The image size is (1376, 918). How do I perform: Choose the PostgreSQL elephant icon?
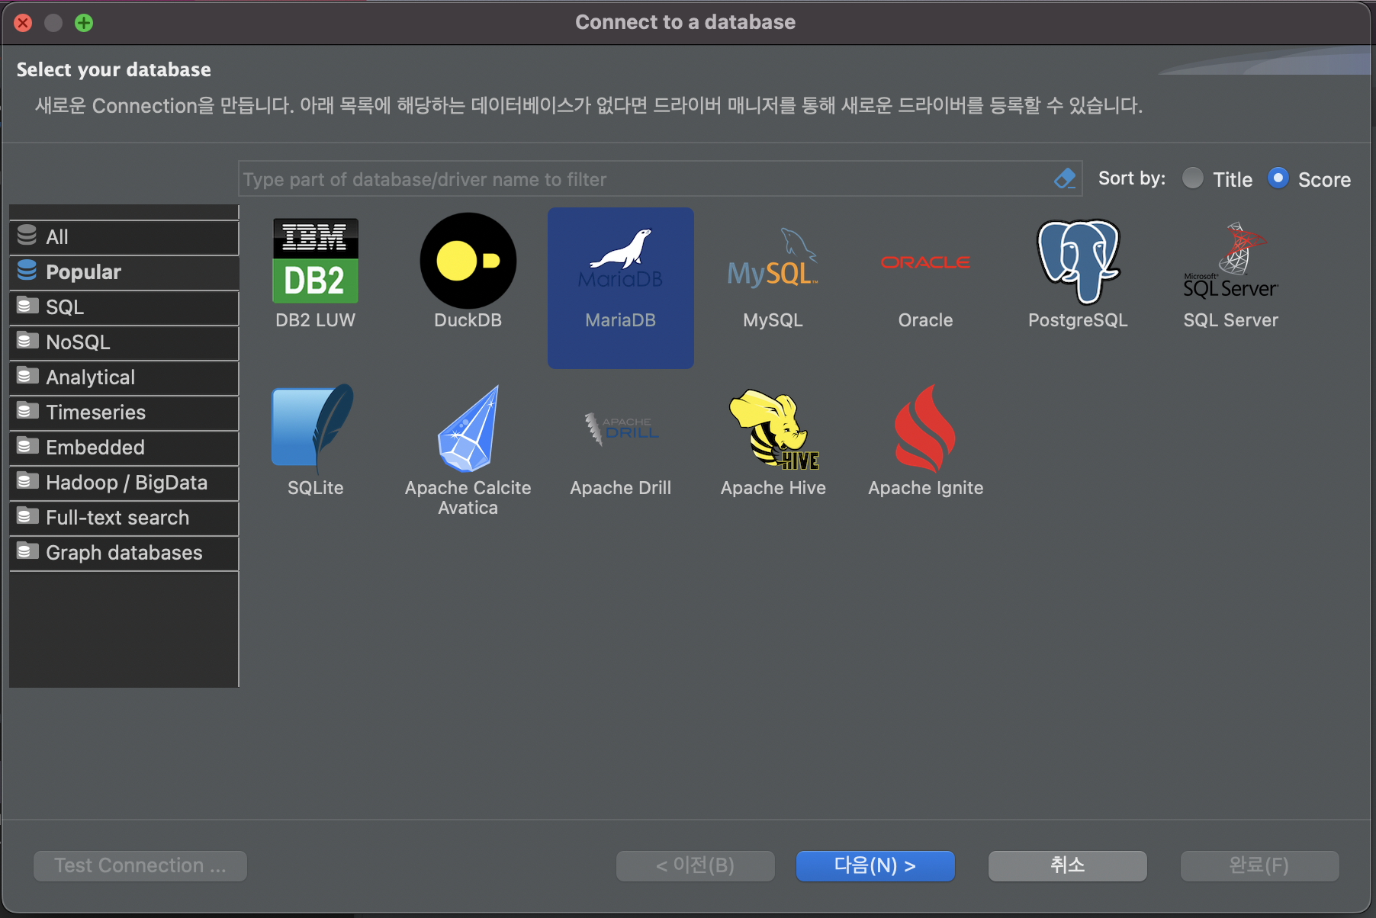coord(1078,262)
